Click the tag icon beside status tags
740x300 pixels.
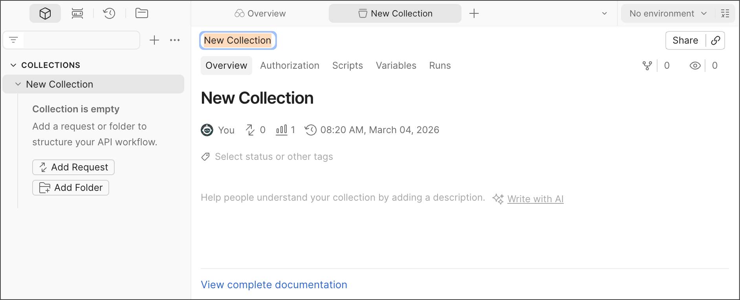[205, 157]
